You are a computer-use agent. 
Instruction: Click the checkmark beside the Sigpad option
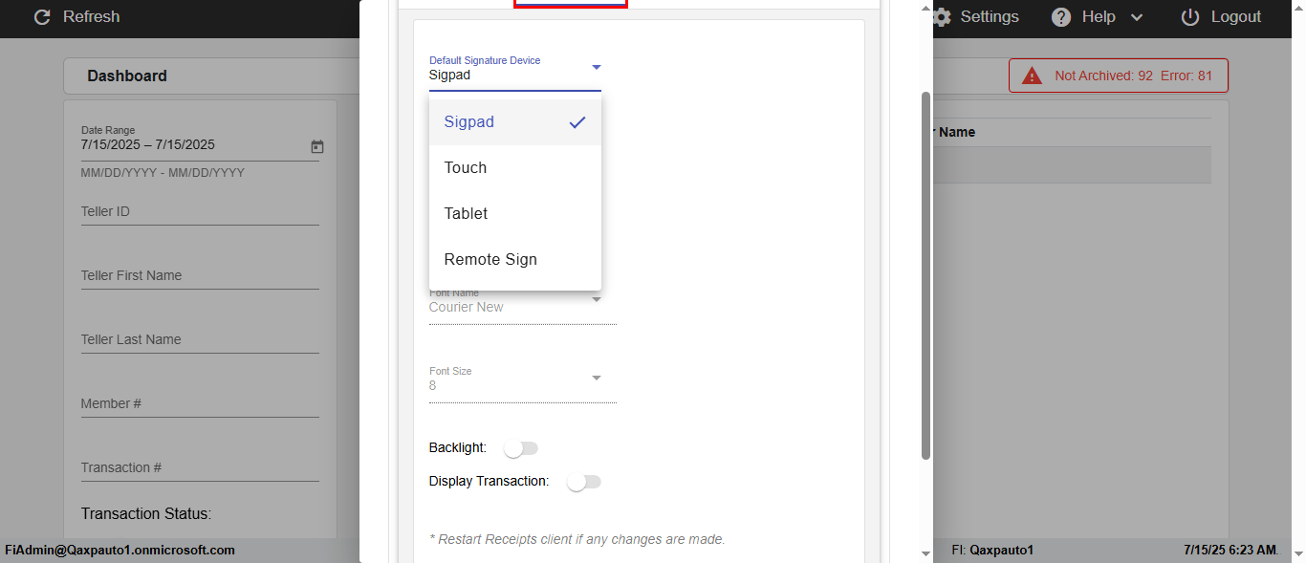click(577, 122)
